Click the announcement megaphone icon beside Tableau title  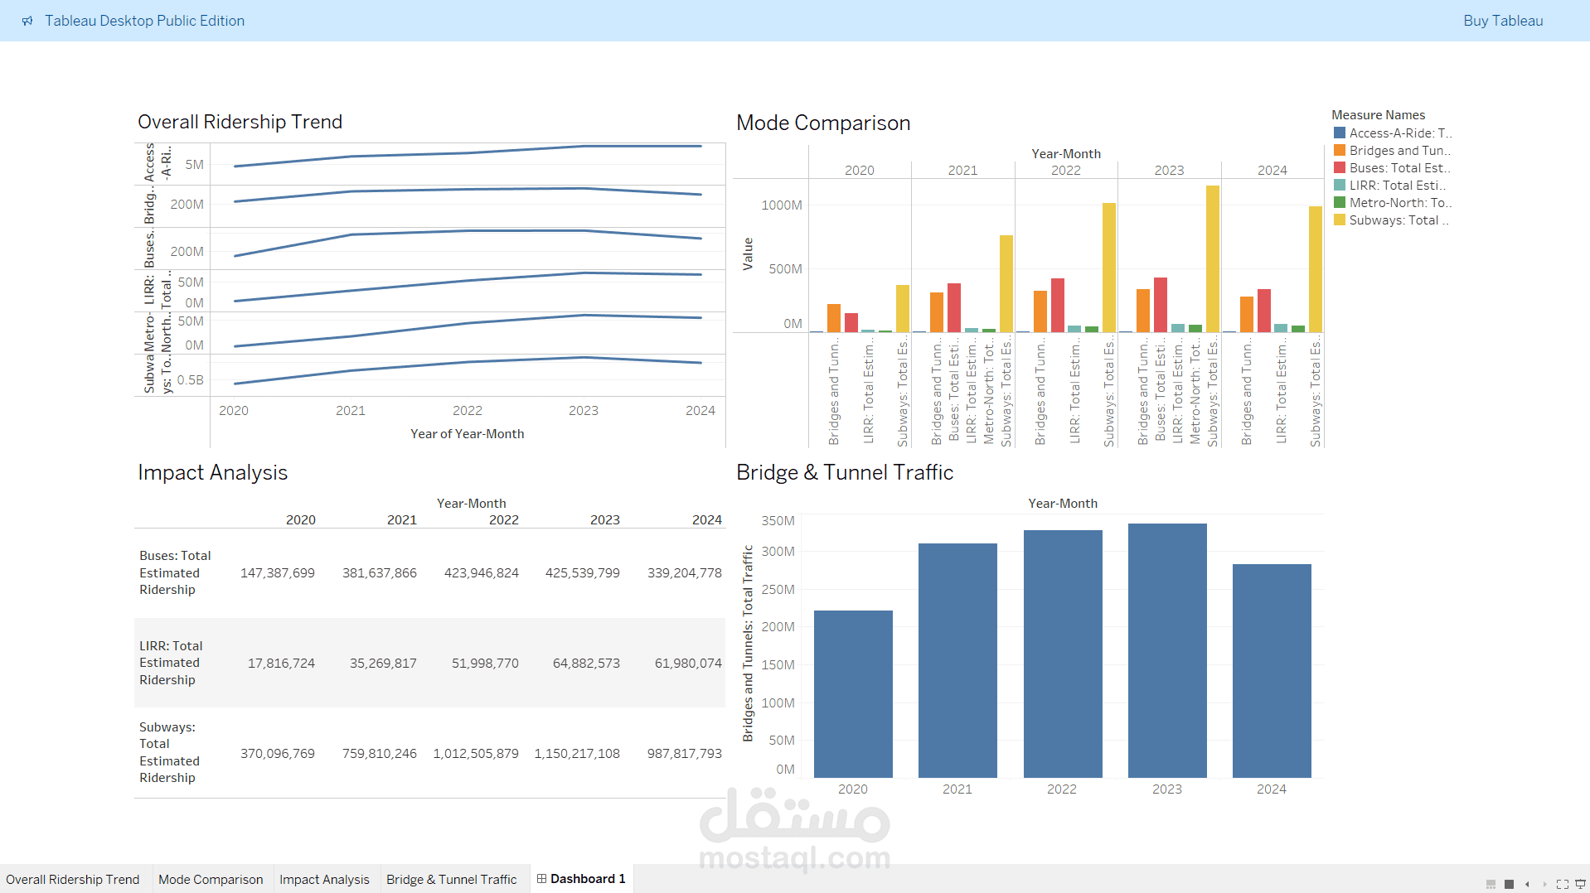[x=27, y=21]
